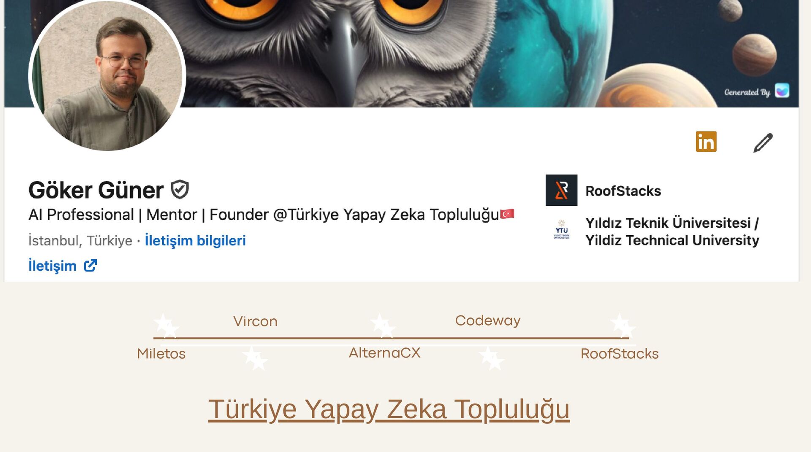Click the pencil edit profile icon
The width and height of the screenshot is (811, 452).
pyautogui.click(x=763, y=143)
